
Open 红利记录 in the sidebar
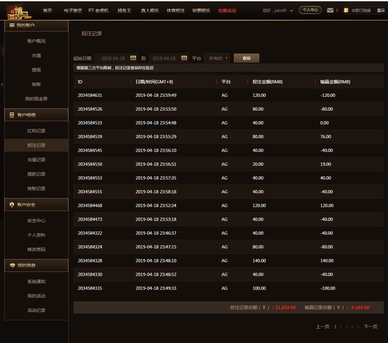[x=36, y=131]
